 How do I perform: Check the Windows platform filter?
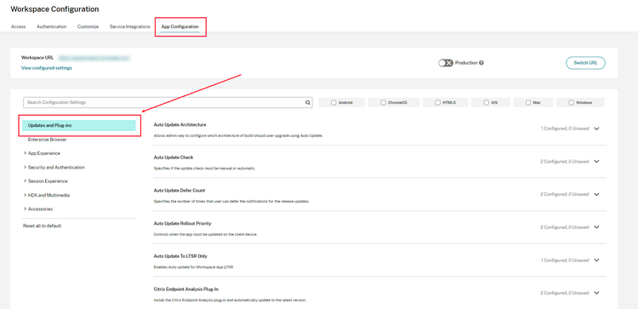pos(572,103)
